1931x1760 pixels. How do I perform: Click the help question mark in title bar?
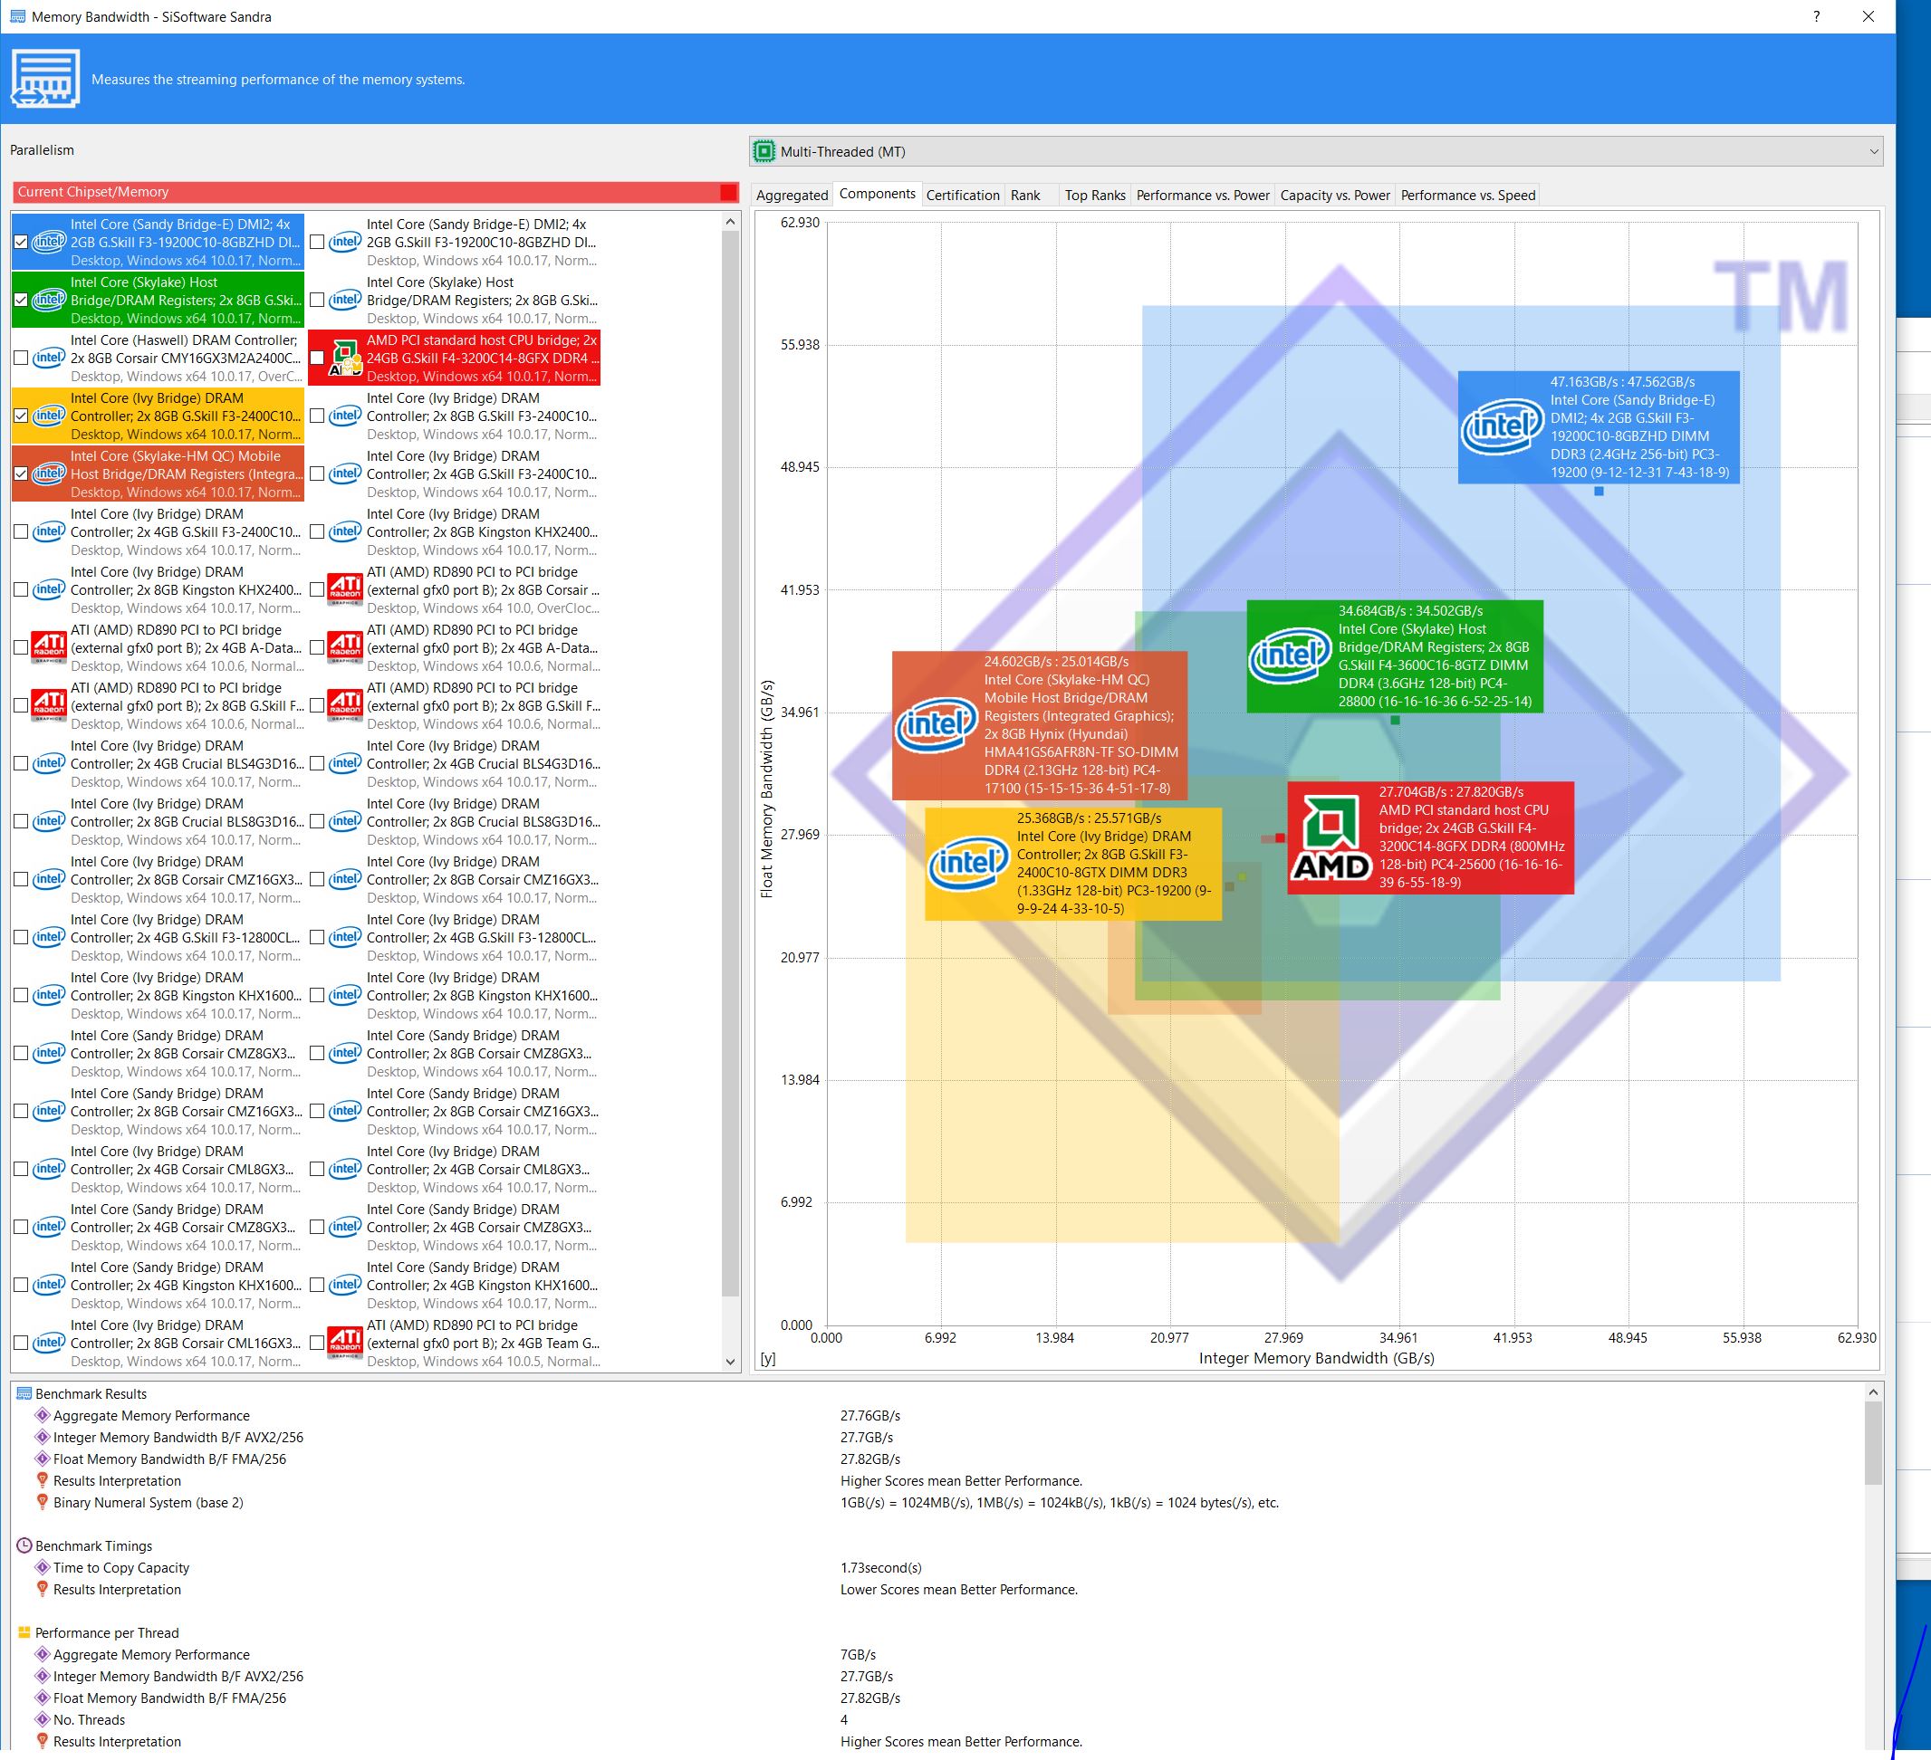coord(1816,16)
